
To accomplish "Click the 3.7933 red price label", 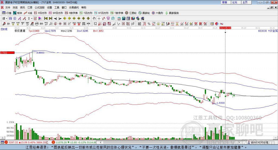I will [x=7, y=53].
